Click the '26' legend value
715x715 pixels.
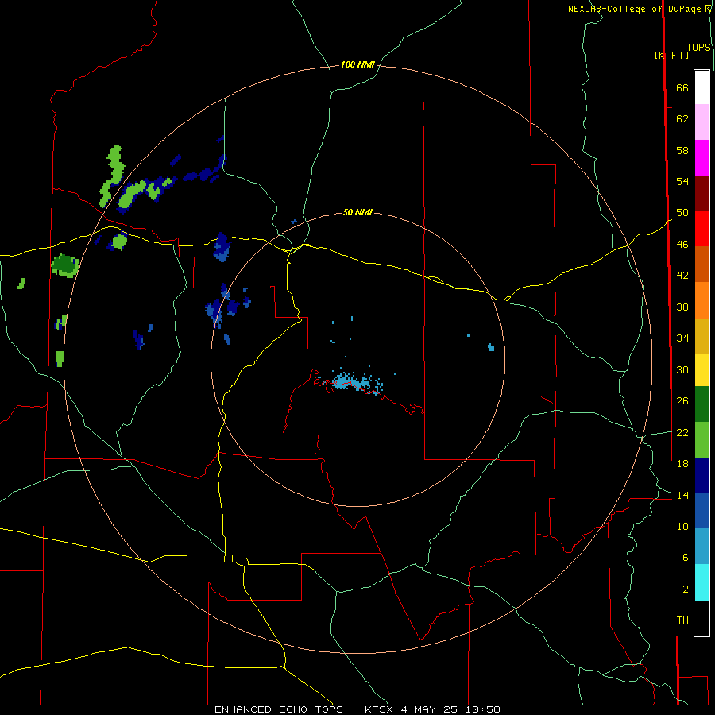click(x=682, y=401)
